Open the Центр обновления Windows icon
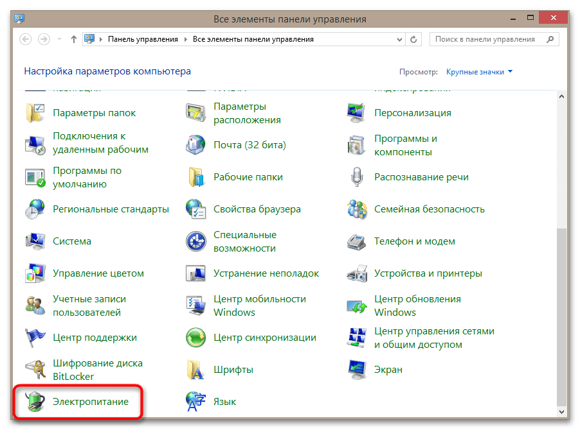The height and width of the screenshot is (430, 580). [357, 305]
